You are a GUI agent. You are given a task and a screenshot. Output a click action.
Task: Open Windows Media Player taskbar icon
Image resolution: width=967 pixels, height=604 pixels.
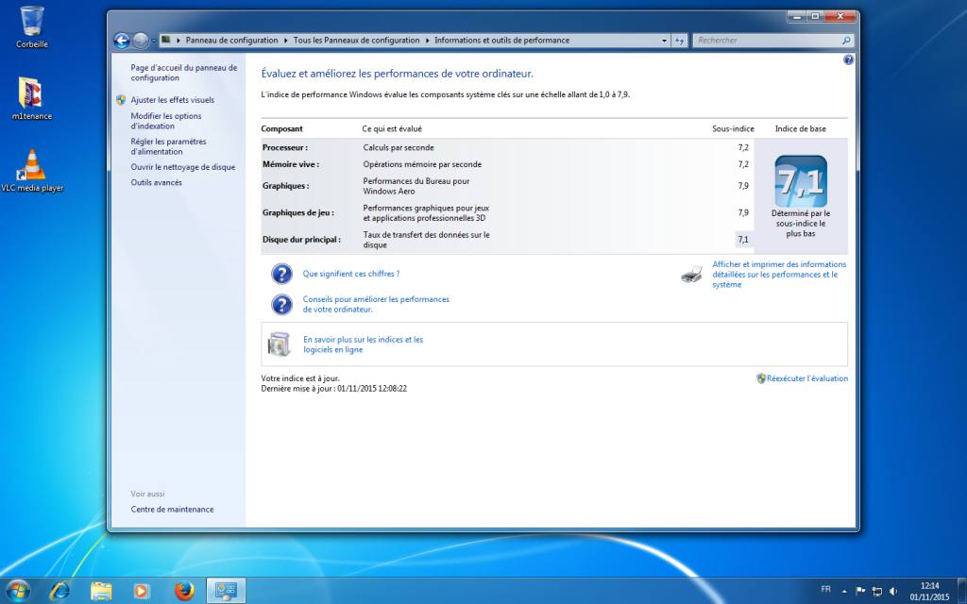coord(142,591)
